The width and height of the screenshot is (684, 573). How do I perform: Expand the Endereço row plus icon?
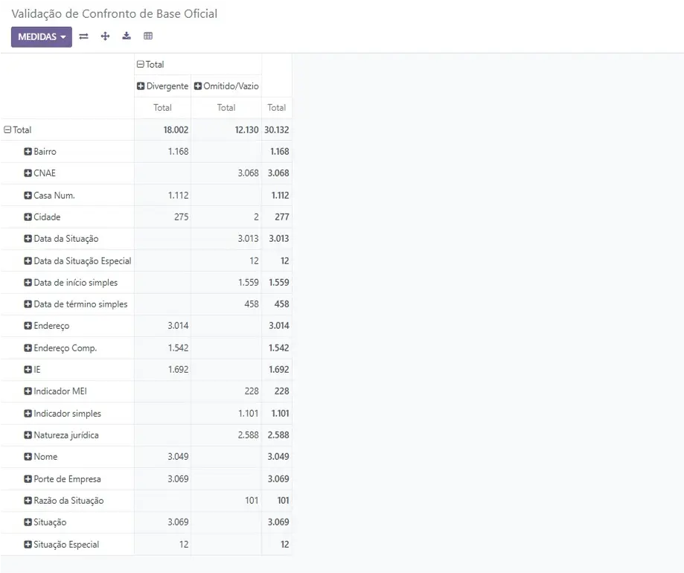point(28,326)
